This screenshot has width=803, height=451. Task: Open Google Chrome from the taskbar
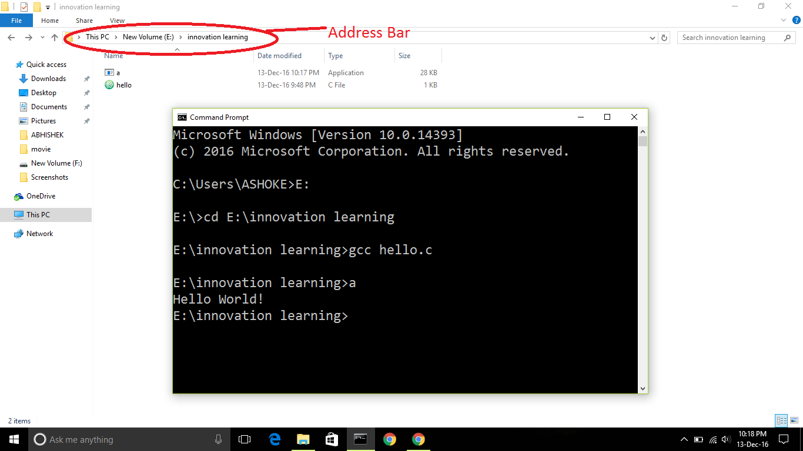pos(390,439)
